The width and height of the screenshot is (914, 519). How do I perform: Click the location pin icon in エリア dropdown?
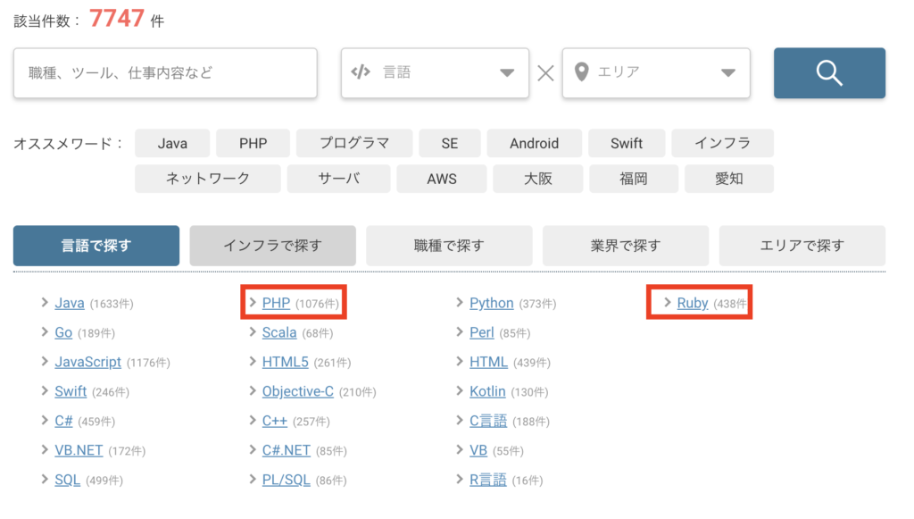pyautogui.click(x=581, y=72)
